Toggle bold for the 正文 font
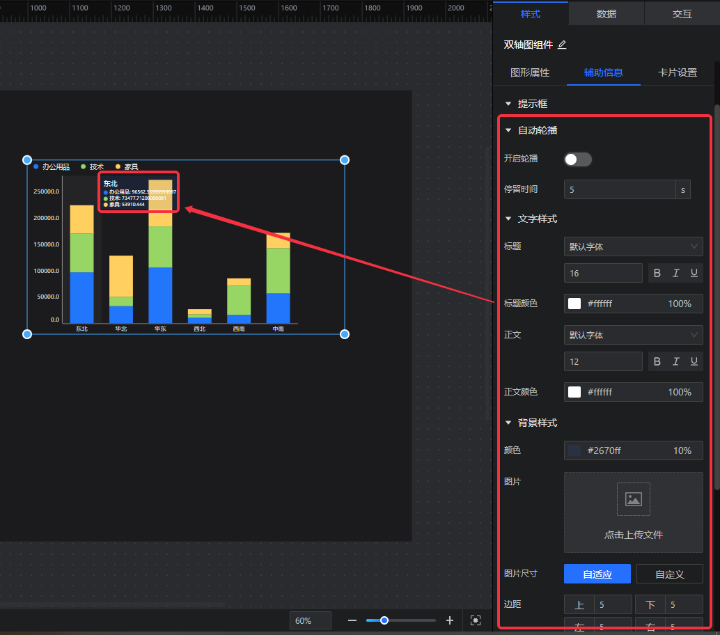This screenshot has width=720, height=635. click(x=657, y=362)
